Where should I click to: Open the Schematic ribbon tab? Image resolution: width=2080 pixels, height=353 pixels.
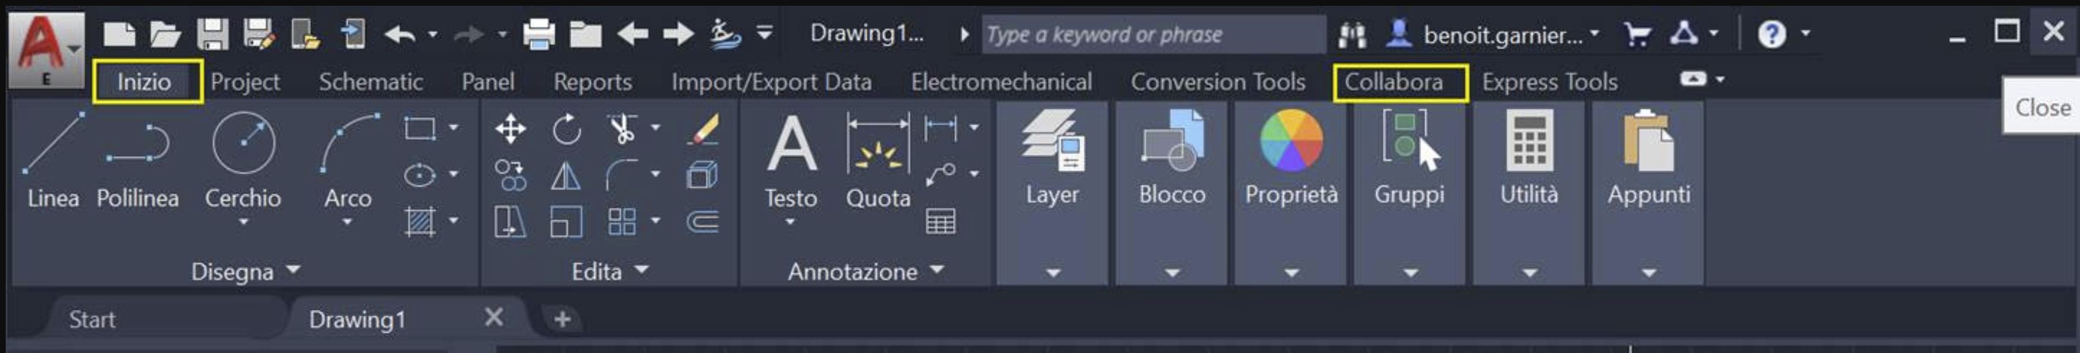tap(370, 82)
